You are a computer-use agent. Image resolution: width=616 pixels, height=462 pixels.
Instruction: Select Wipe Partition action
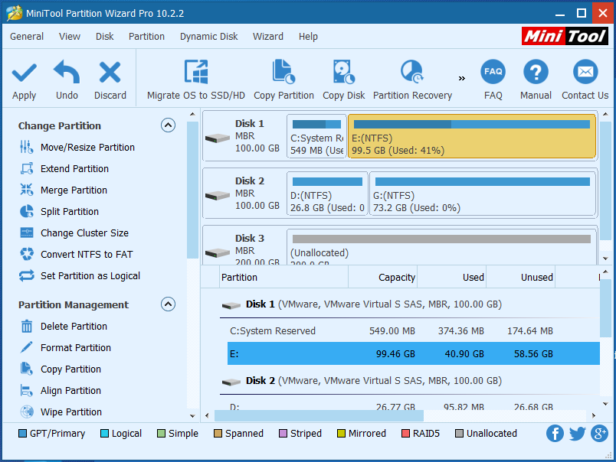click(61, 412)
